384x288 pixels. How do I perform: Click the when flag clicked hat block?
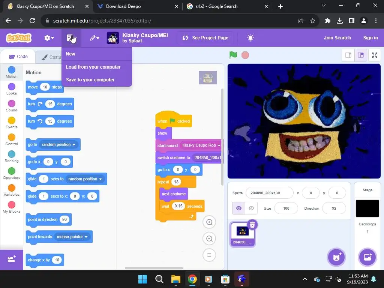click(173, 120)
